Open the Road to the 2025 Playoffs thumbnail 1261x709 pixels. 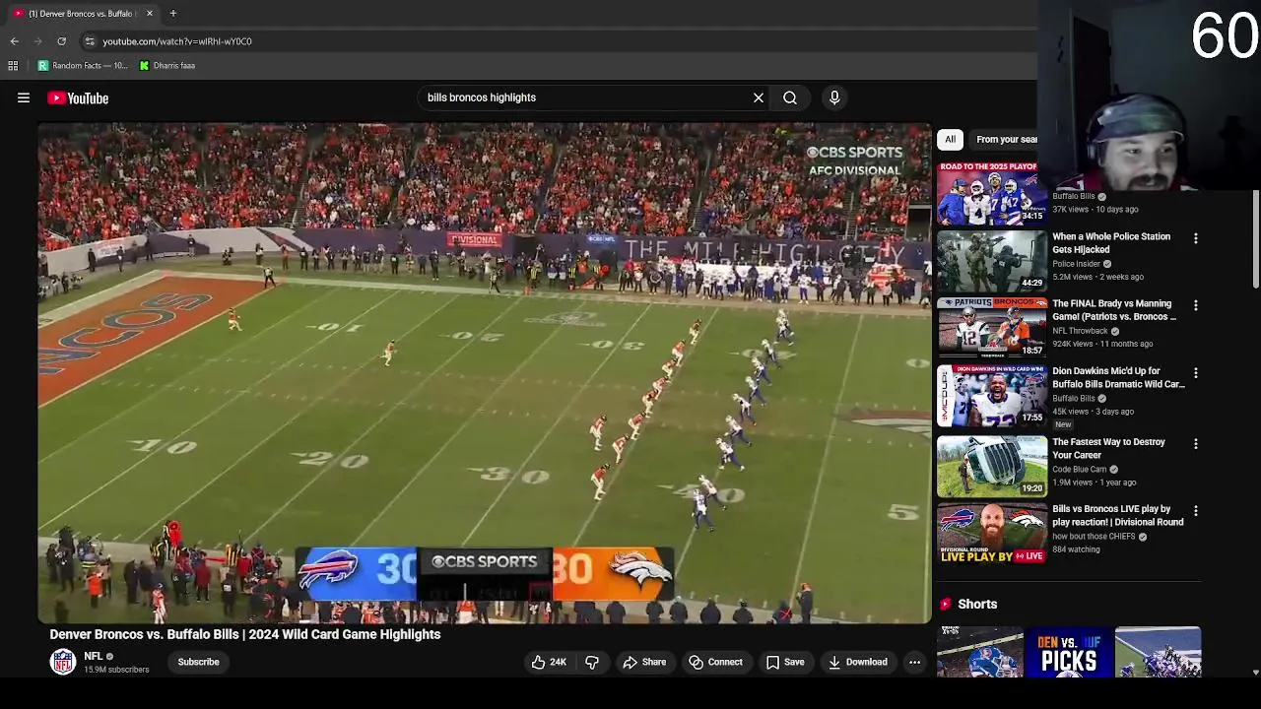[991, 193]
